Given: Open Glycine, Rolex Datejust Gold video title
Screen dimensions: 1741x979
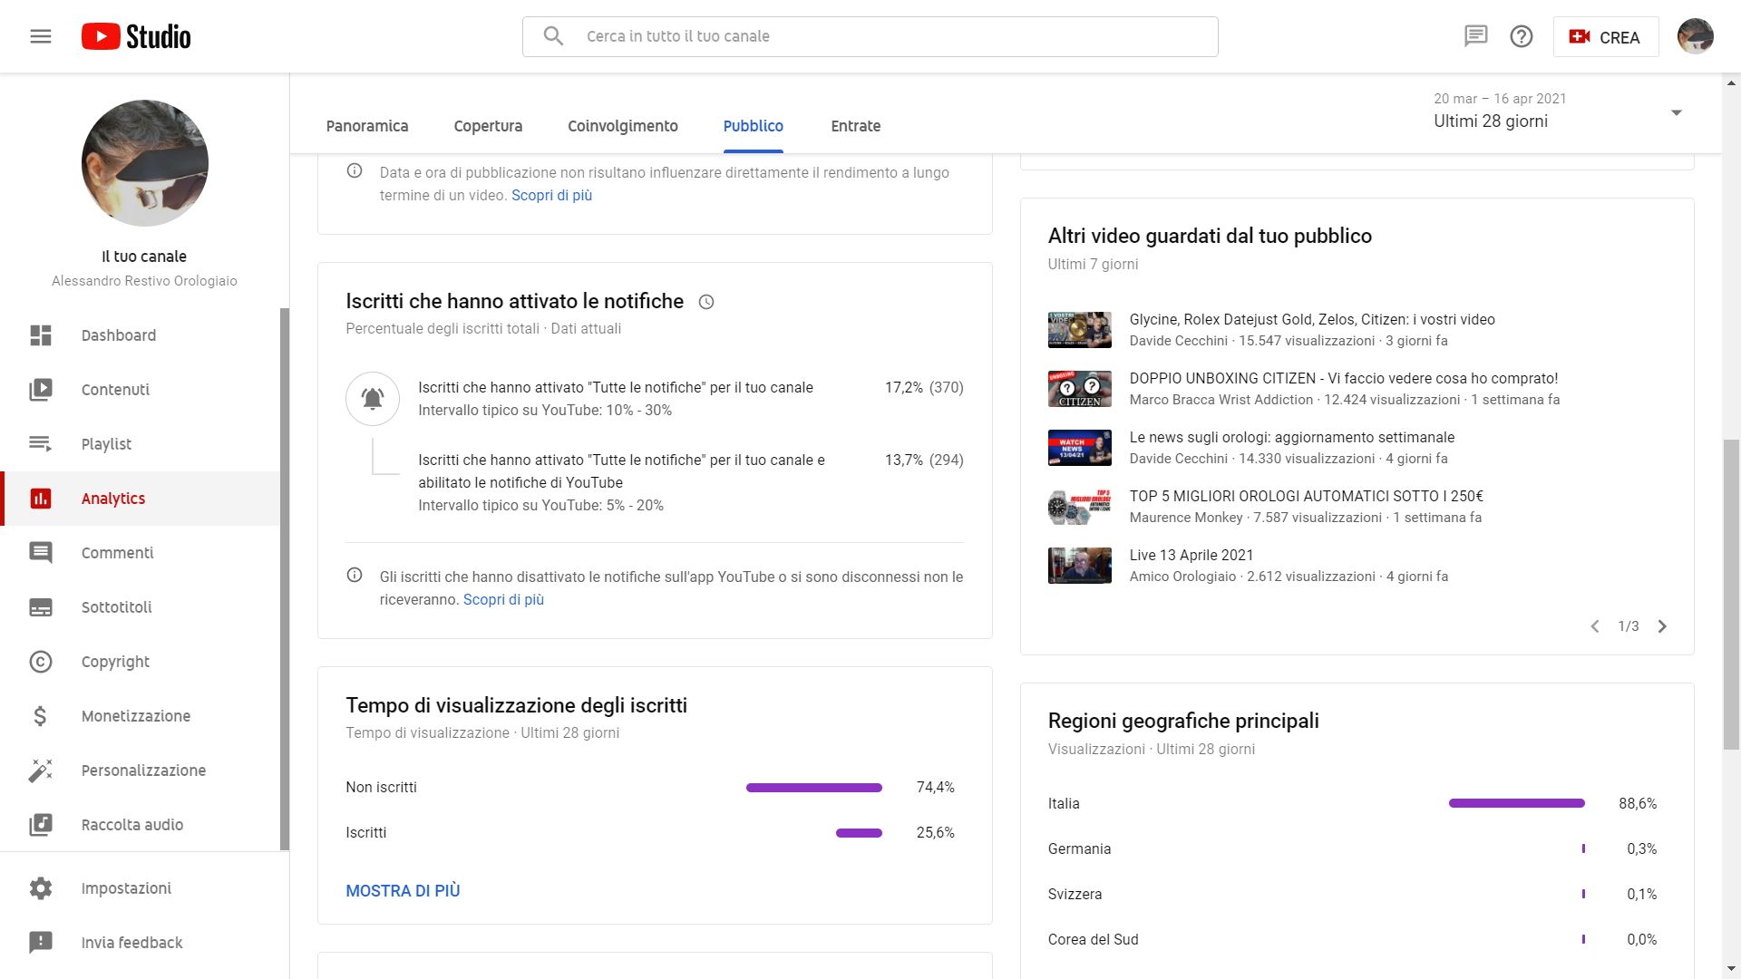Looking at the screenshot, I should pyautogui.click(x=1312, y=319).
